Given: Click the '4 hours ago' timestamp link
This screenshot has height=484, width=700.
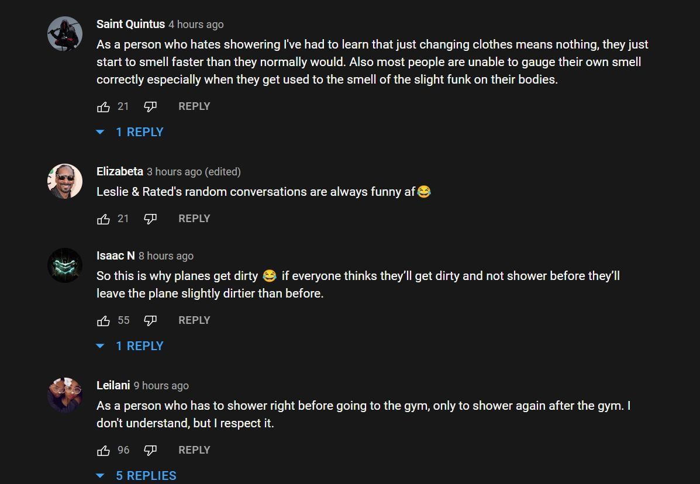Looking at the screenshot, I should [x=196, y=25].
